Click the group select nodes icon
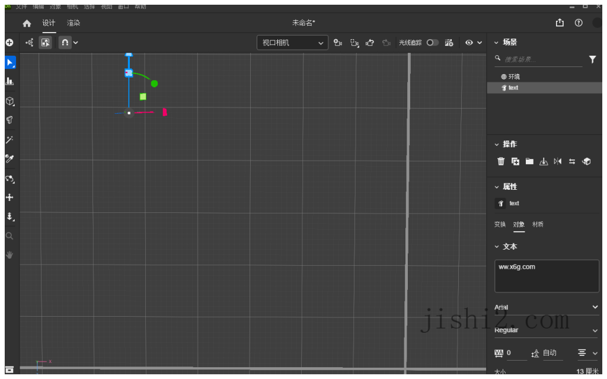 29,43
